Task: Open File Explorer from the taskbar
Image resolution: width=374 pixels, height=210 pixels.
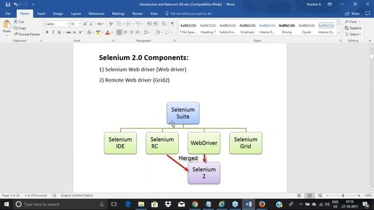Action: (x=141, y=204)
